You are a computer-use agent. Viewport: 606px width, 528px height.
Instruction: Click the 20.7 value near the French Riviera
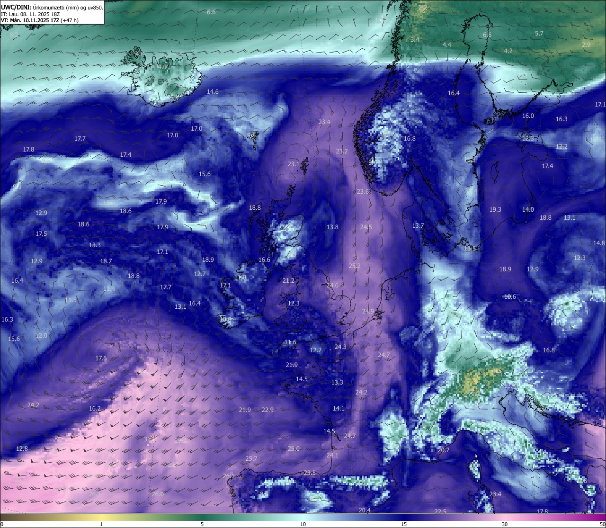click(x=444, y=450)
